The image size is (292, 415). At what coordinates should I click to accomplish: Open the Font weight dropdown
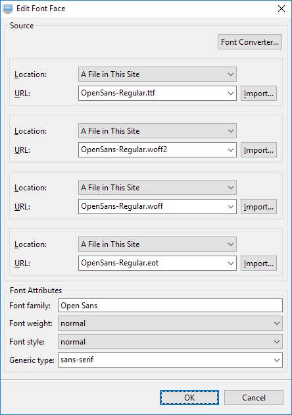pyautogui.click(x=170, y=323)
